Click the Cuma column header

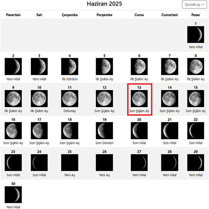[x=139, y=15]
